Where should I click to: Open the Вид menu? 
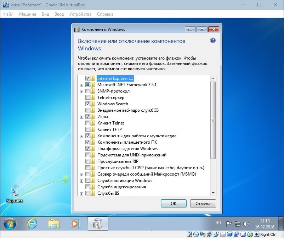coord(45,14)
